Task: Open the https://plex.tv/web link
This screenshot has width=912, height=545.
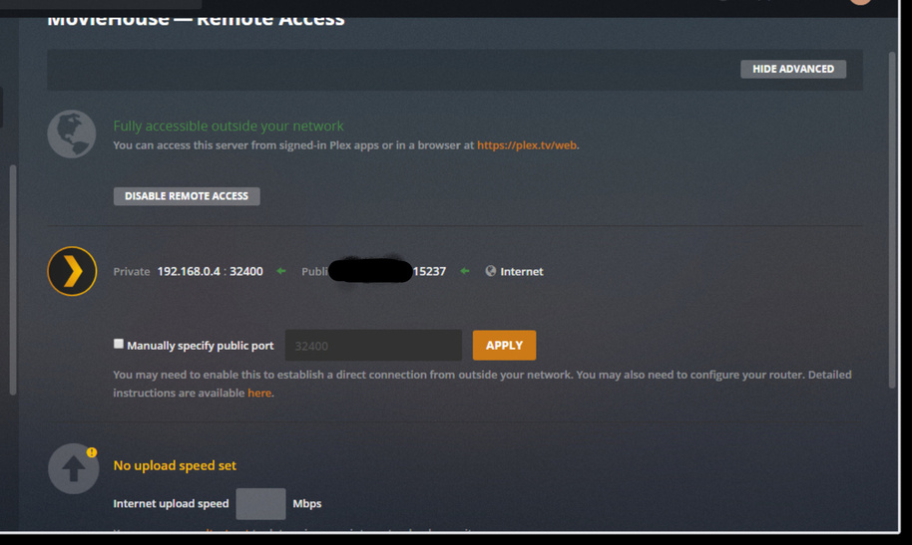Action: 527,145
